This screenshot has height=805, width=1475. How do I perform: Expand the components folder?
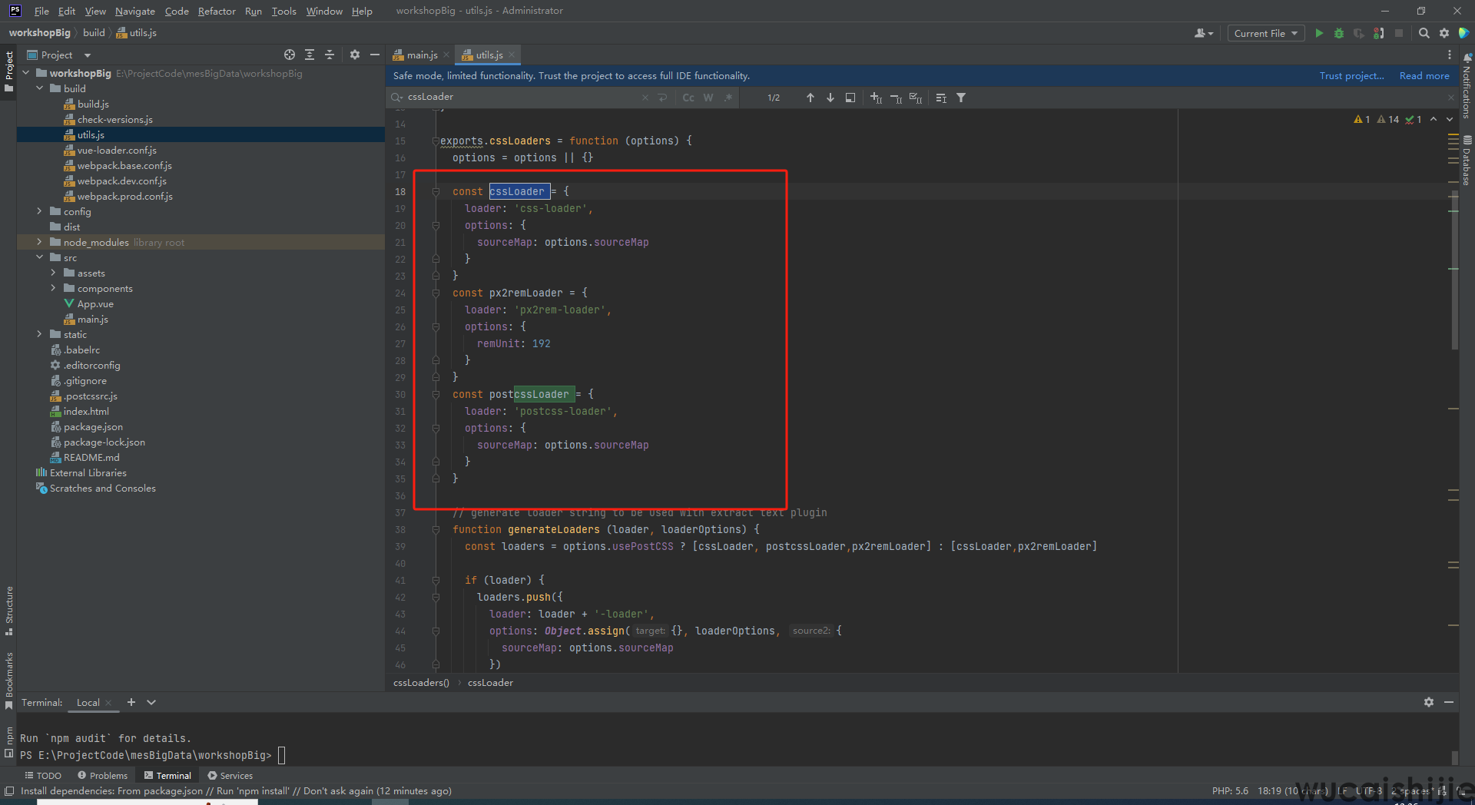(53, 288)
